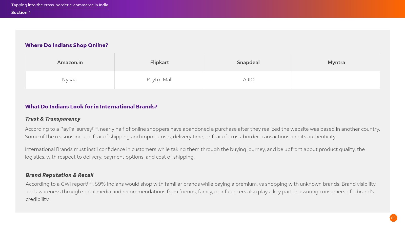The height and width of the screenshot is (228, 405).
Task: Select the Myntra table cell
Action: click(336, 62)
